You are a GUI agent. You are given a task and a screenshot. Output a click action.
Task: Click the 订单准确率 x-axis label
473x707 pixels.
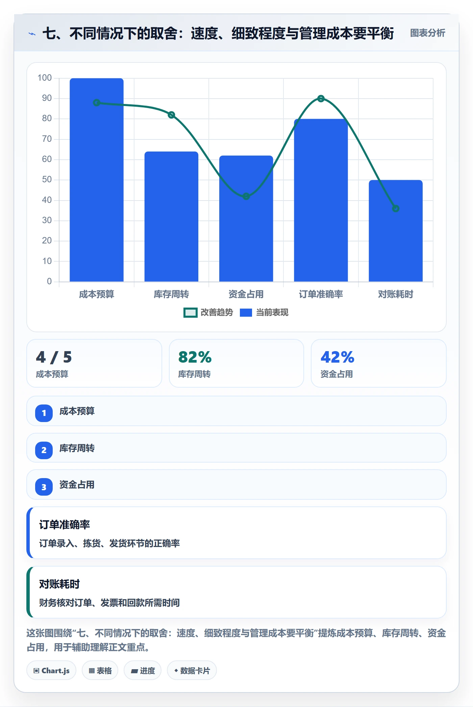click(x=321, y=294)
